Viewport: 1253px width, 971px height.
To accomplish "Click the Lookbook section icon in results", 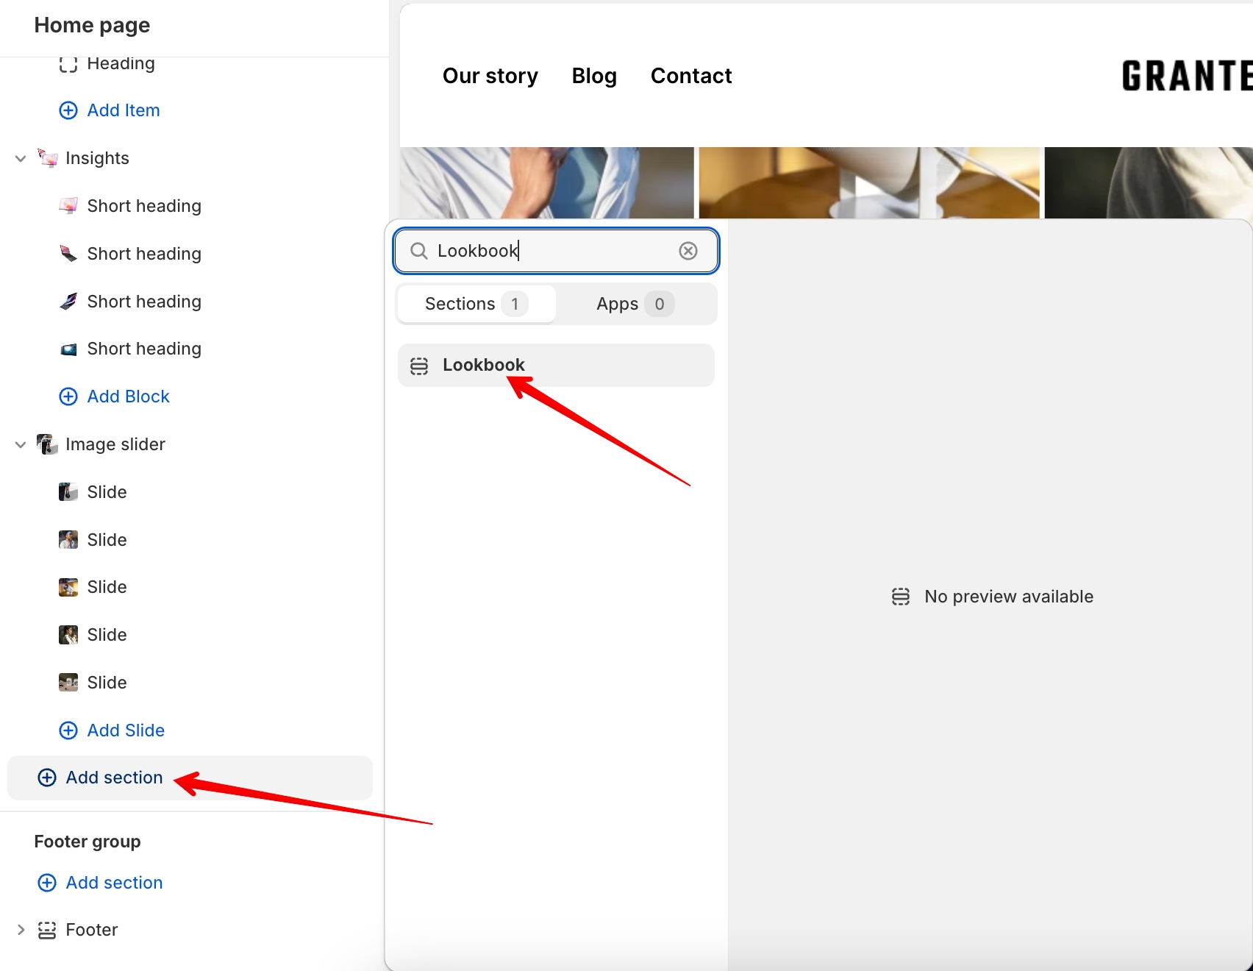I will point(419,366).
